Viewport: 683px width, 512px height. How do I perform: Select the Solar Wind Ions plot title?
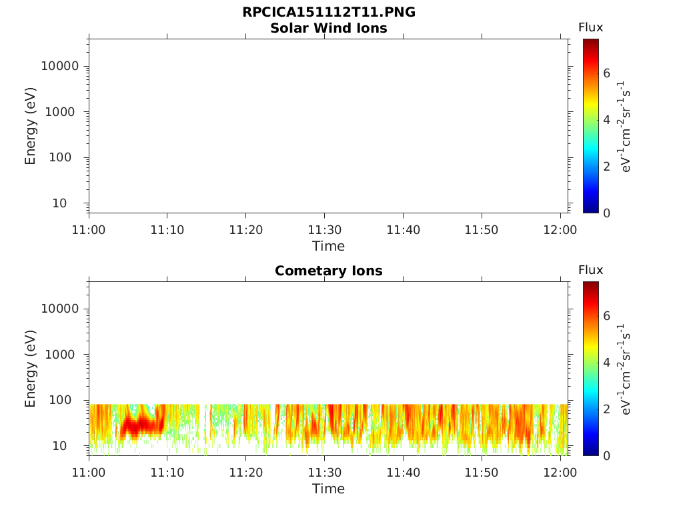click(328, 28)
